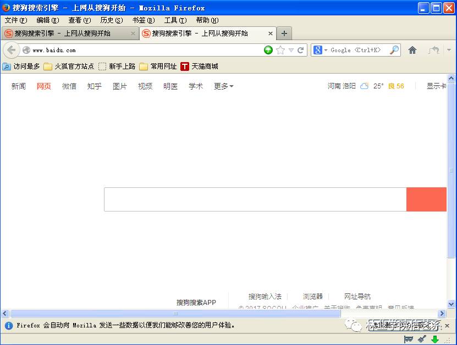Open a new tab with plus button
This screenshot has width=457, height=345.
click(x=284, y=34)
